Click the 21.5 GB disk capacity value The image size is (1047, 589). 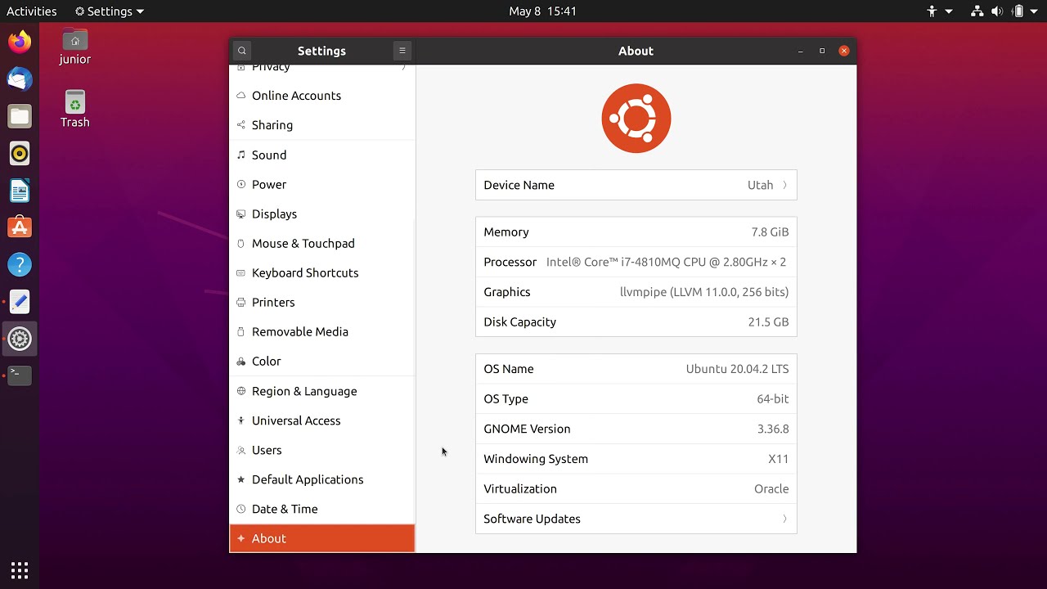768,322
